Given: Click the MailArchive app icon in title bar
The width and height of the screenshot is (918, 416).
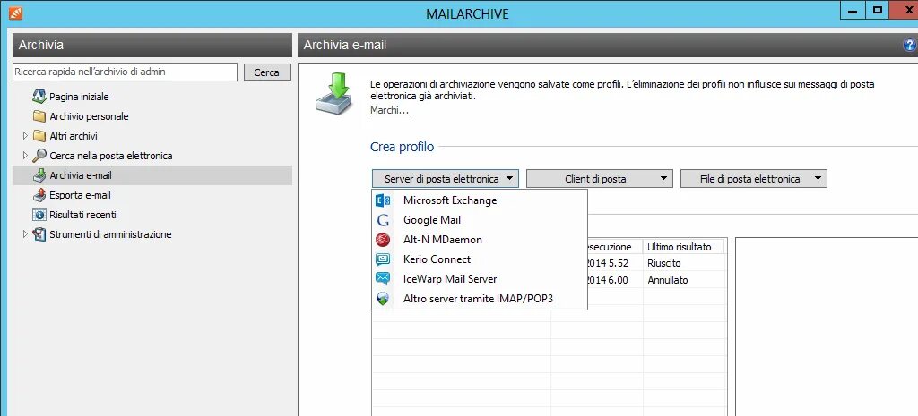Looking at the screenshot, I should click(x=16, y=13).
